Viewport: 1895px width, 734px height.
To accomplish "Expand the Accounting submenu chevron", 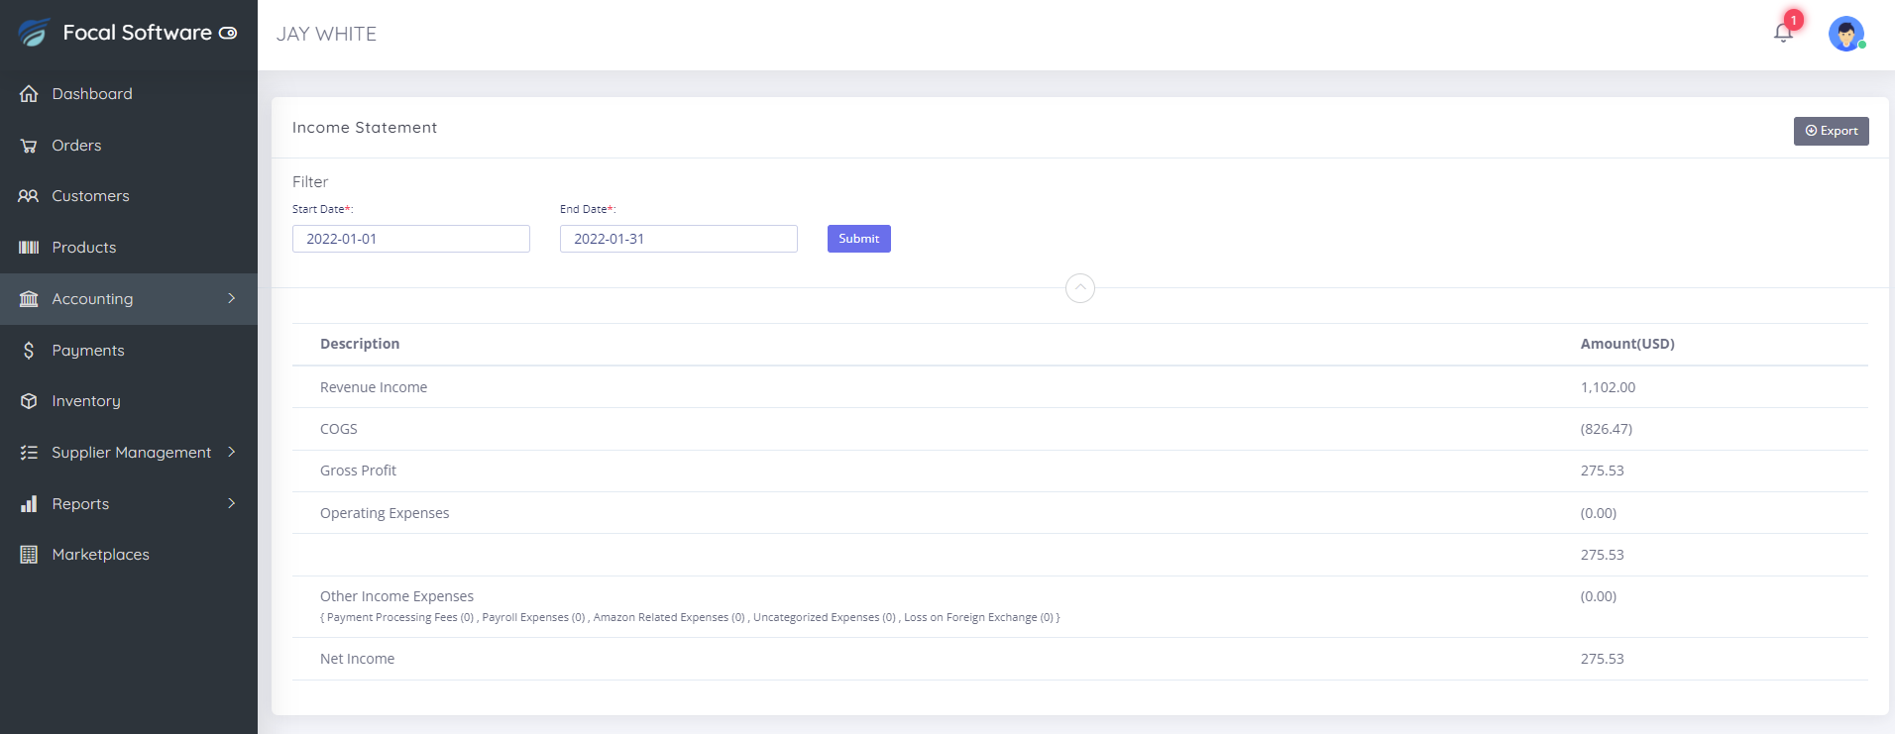I will point(232,298).
